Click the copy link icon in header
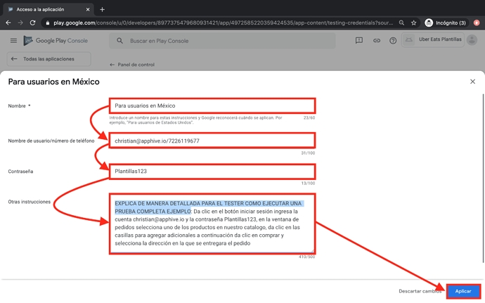Screen dimensions: 485x303 click(376, 41)
